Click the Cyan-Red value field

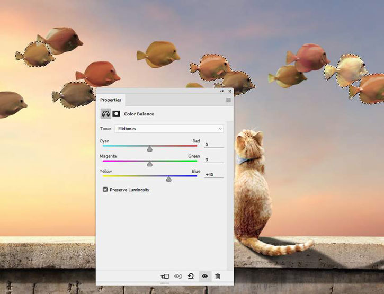[214, 145]
